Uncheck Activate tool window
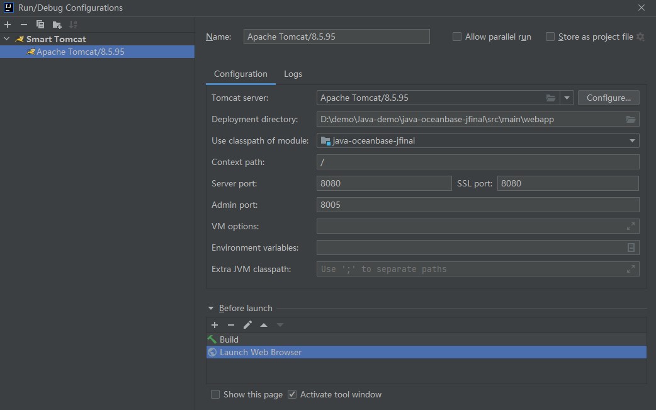This screenshot has width=656, height=410. pos(292,394)
